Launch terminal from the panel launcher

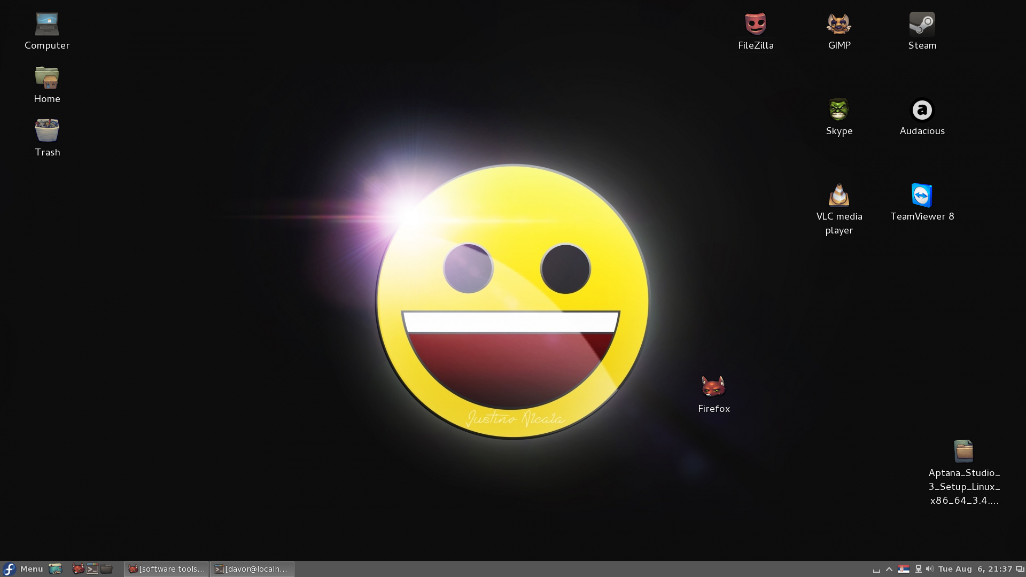[x=92, y=569]
